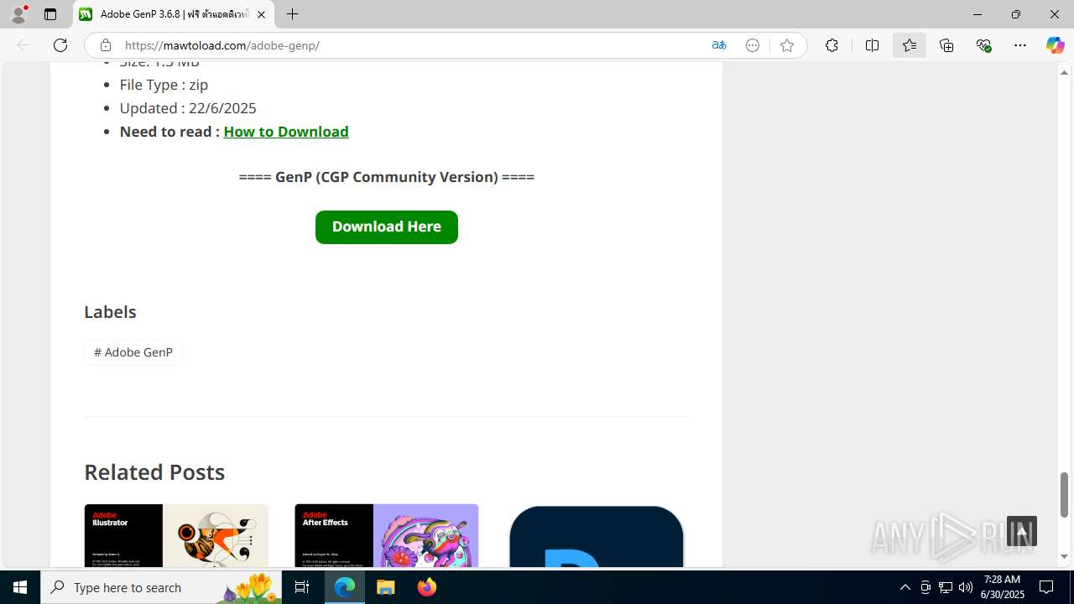This screenshot has width=1074, height=604.
Task: Refresh the current page
Action: coord(60,45)
